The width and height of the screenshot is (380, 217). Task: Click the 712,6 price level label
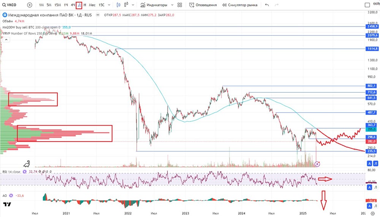coord(371,92)
